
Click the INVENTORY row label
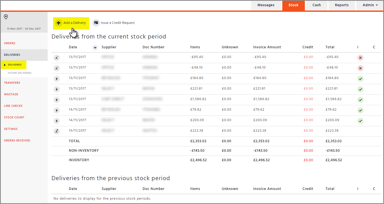point(79,160)
